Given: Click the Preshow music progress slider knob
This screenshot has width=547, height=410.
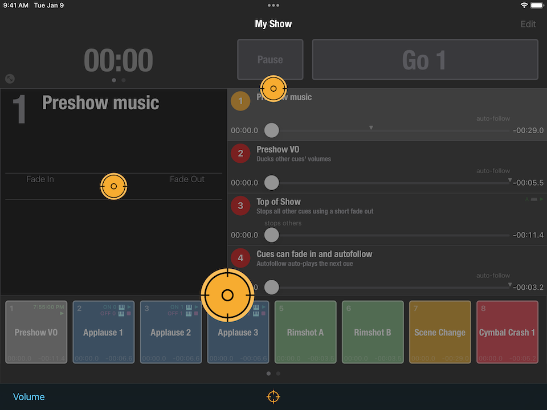Looking at the screenshot, I should (x=272, y=130).
